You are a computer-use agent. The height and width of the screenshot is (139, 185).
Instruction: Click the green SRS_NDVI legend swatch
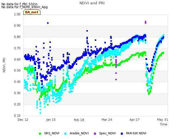click(40, 134)
